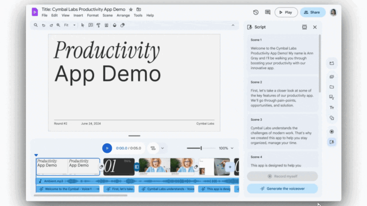Start timeline playback with blue play button
367x206 pixels.
[x=107, y=148]
